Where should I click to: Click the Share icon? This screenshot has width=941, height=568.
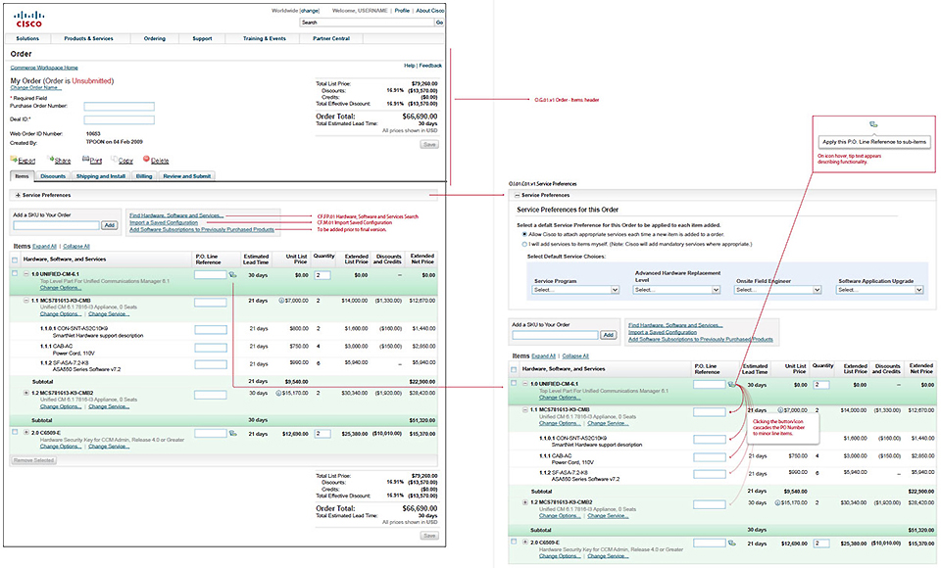48,159
